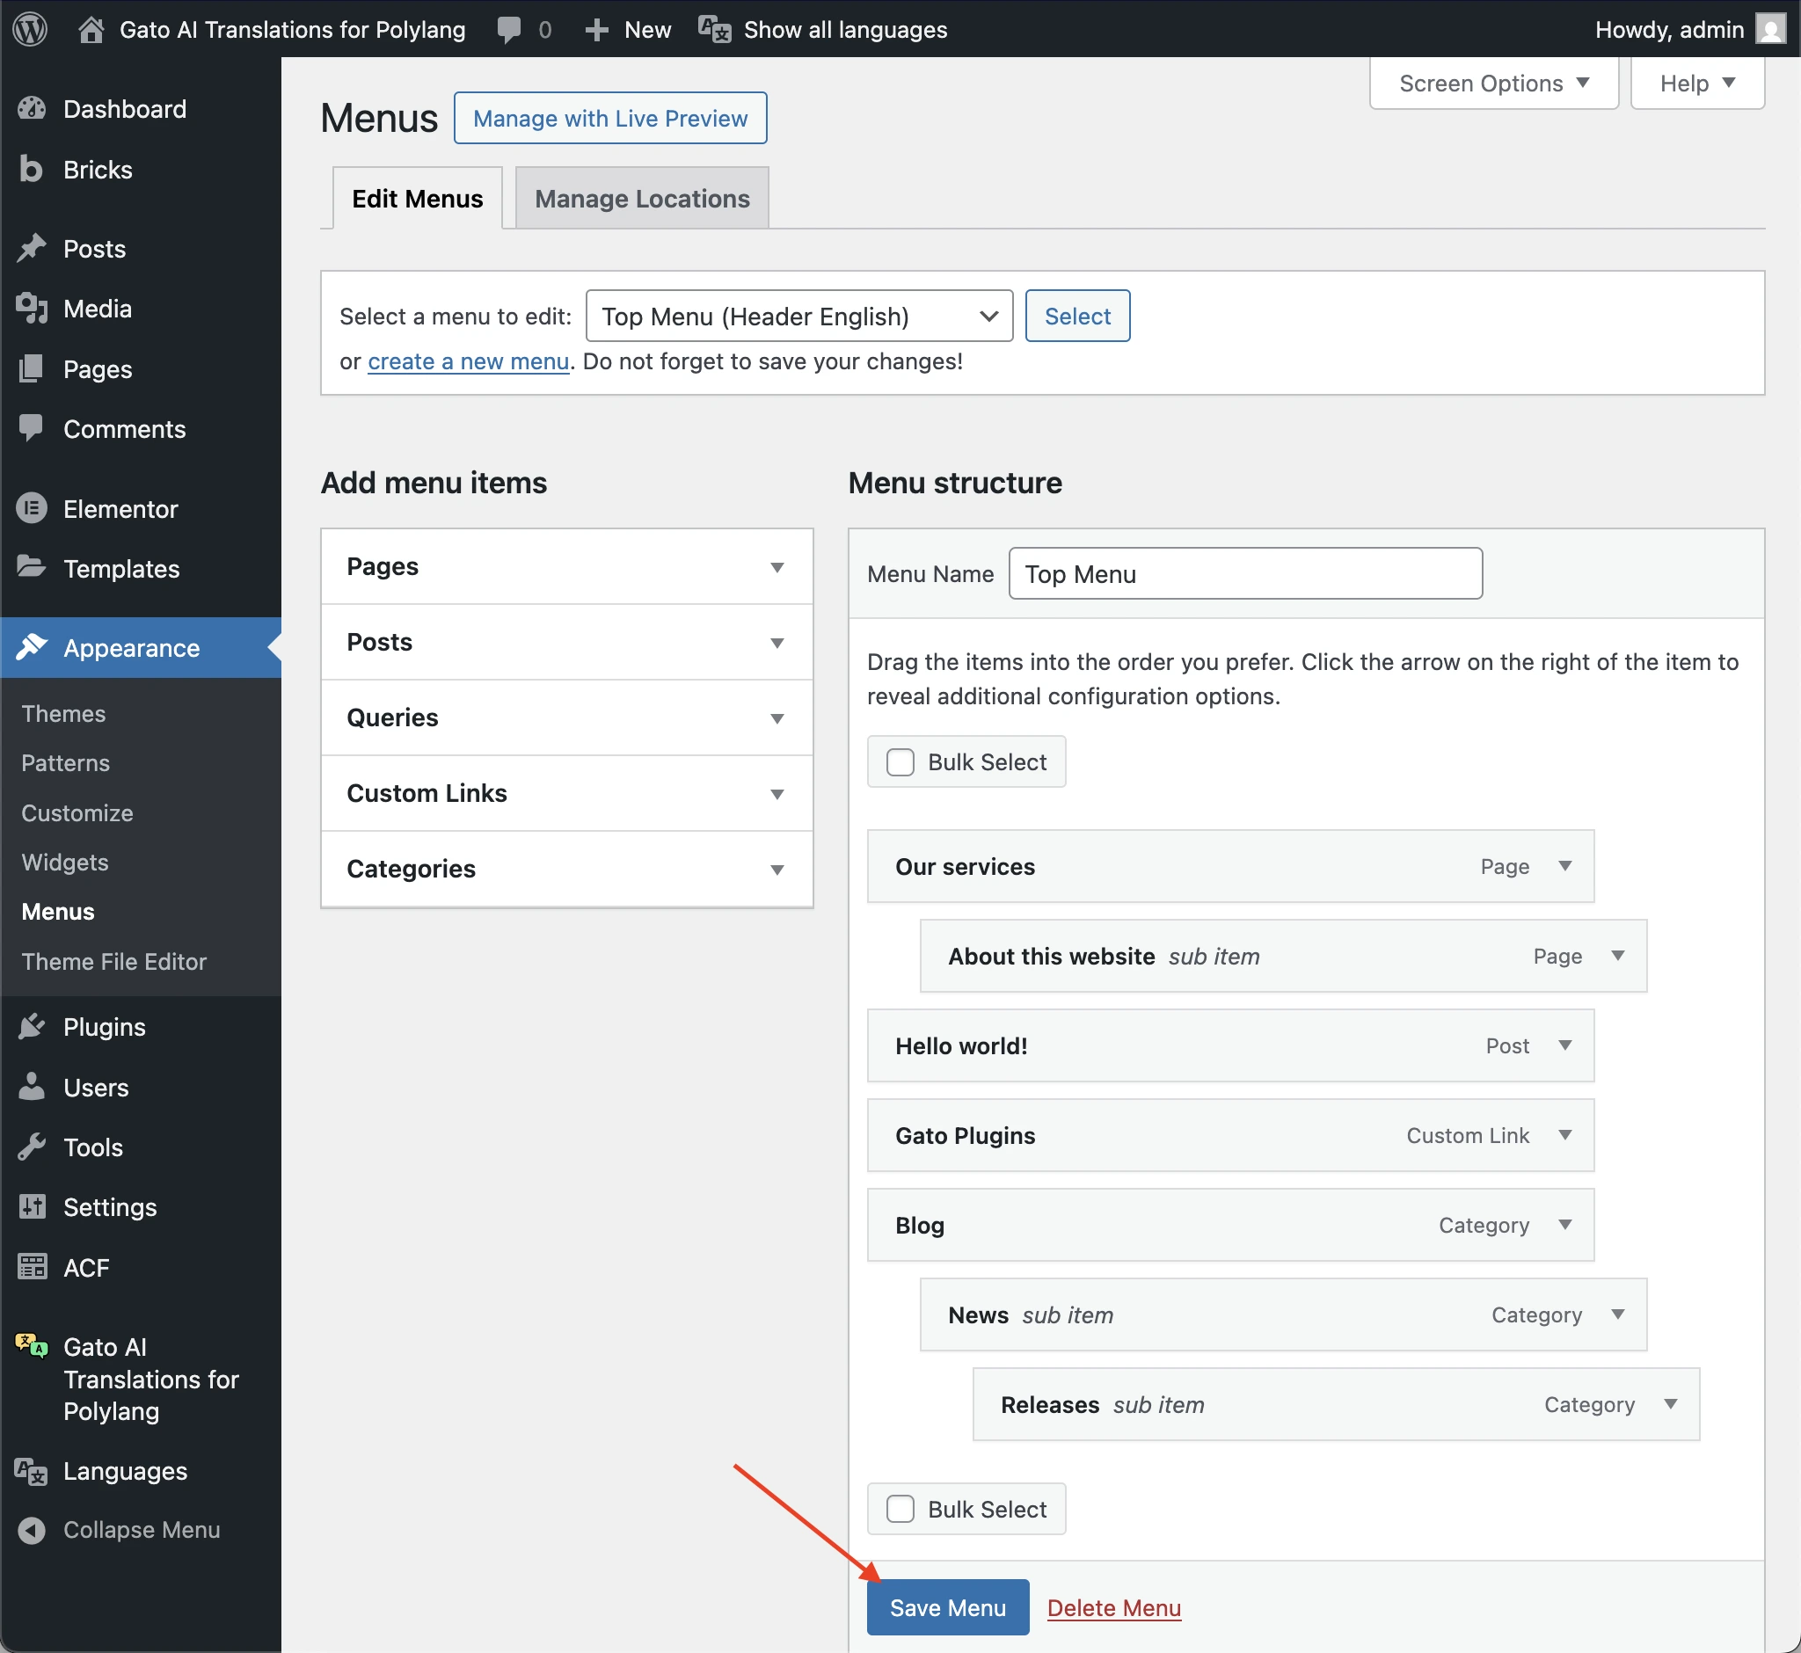Image resolution: width=1801 pixels, height=1653 pixels.
Task: Click the WordPress logo icon
Action: pos(31,29)
